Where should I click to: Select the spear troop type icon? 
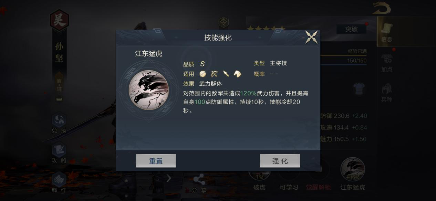click(x=226, y=74)
